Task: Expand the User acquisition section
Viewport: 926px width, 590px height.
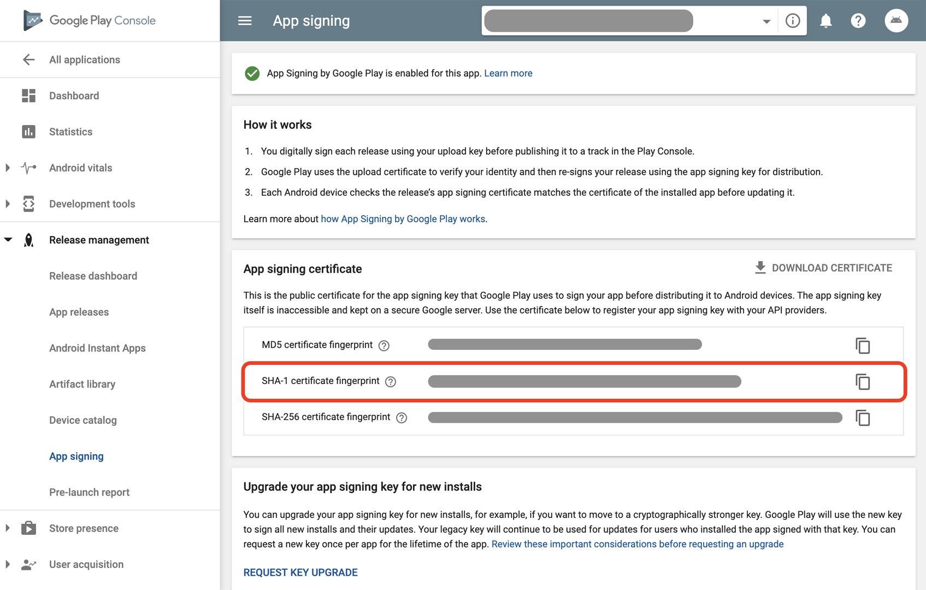Action: click(x=8, y=564)
